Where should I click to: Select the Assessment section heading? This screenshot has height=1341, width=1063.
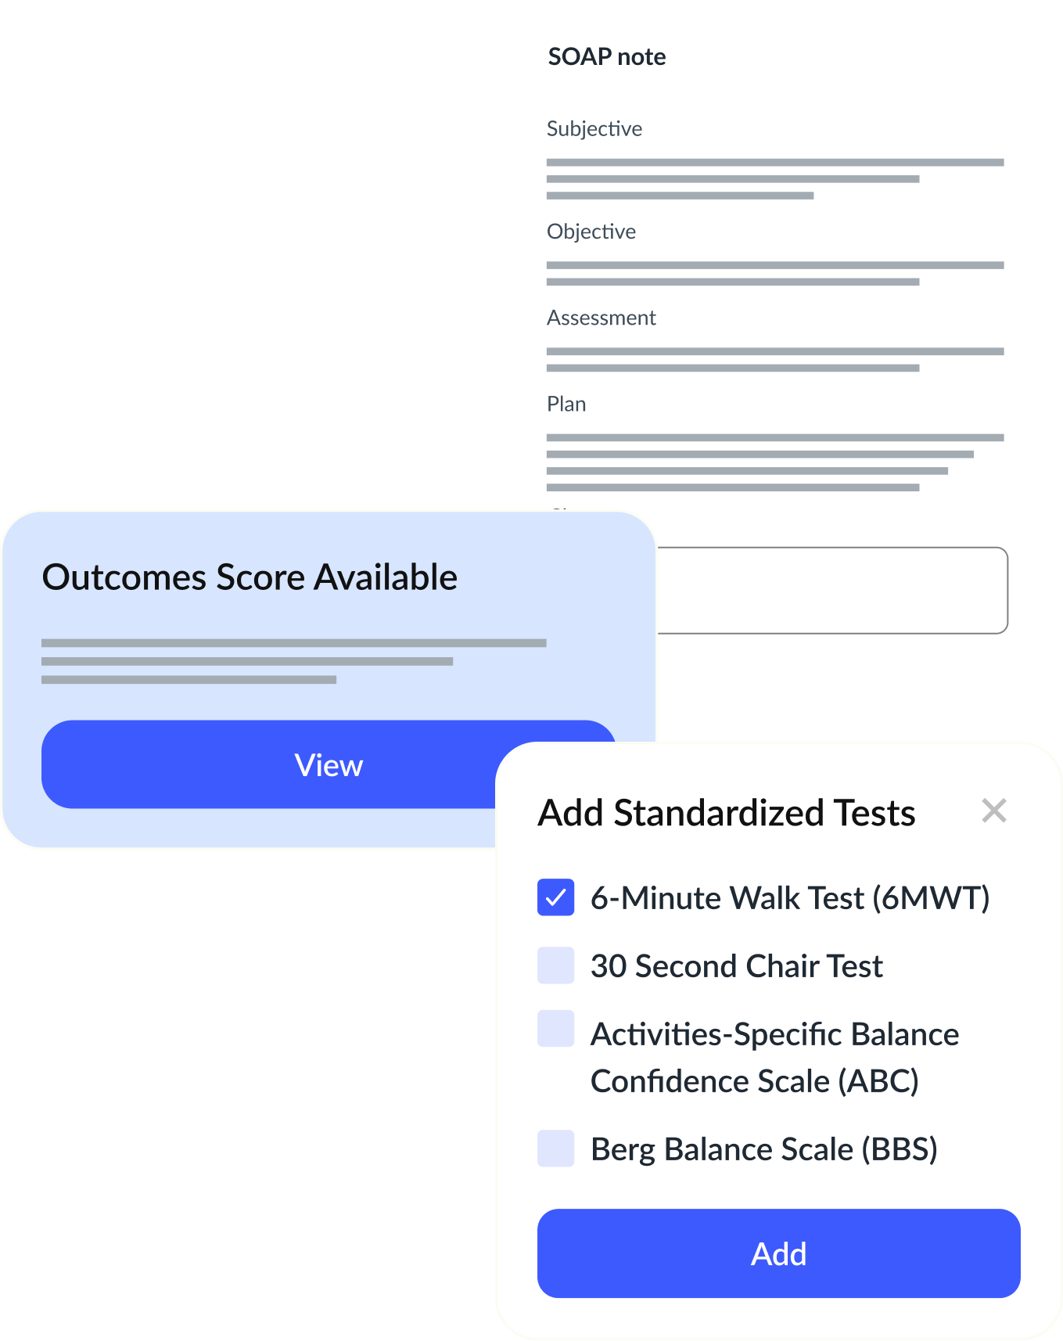click(x=601, y=318)
